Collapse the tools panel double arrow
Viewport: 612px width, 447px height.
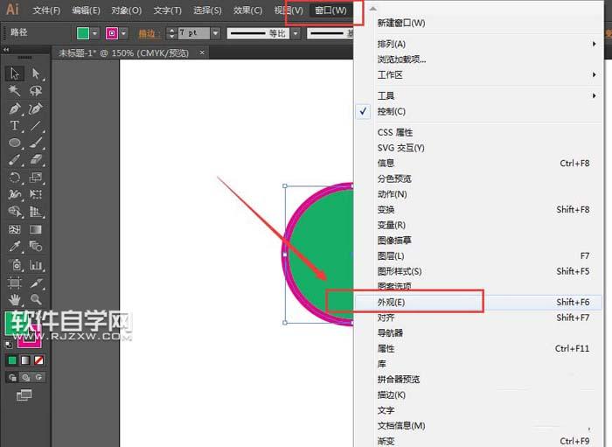coord(6,50)
